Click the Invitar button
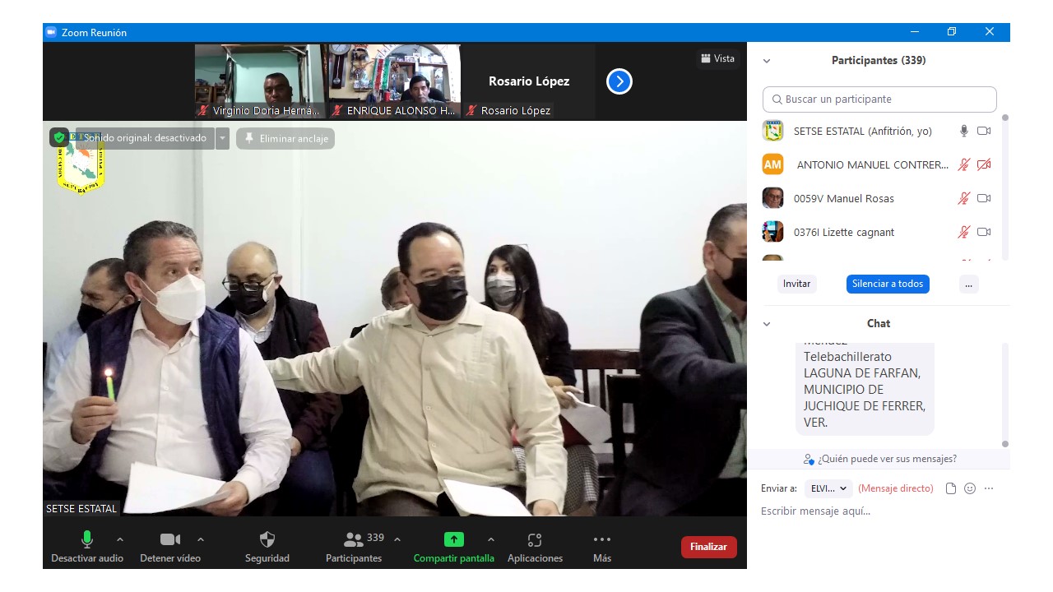The height and width of the screenshot is (592, 1053). pos(796,284)
